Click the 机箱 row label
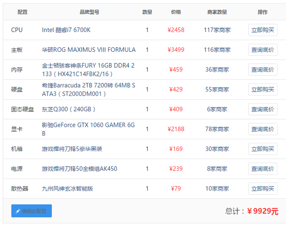The width and height of the screenshot is (286, 225). click(17, 149)
